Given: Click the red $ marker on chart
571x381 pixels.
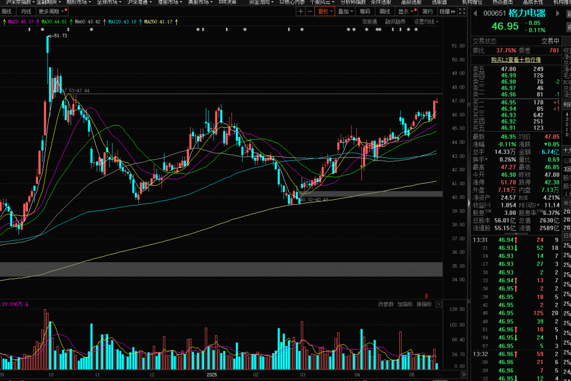Looking at the screenshot, I should click(427, 296).
